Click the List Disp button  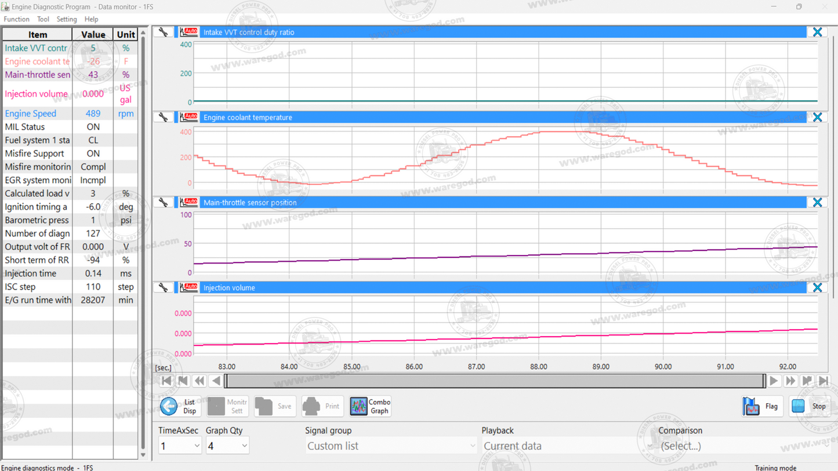[180, 406]
